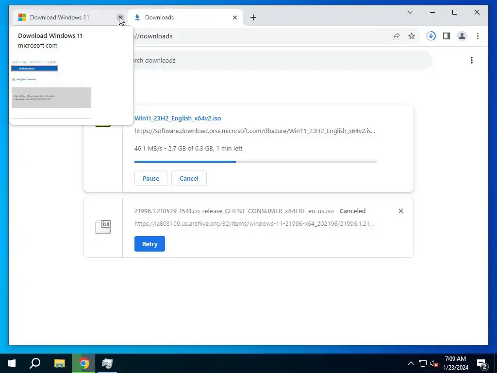Close the Downloads tab
Viewport: 497px width, 373px height.
point(235,17)
